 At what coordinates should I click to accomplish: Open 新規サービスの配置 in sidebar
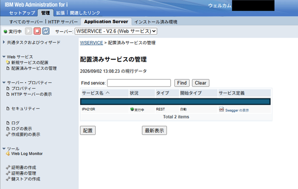coord(30,62)
